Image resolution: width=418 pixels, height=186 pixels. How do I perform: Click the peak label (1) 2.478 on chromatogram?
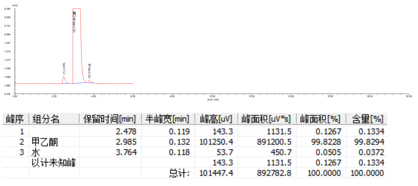[64, 68]
